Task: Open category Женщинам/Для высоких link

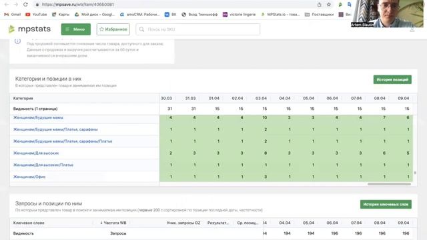Action: click(36, 153)
